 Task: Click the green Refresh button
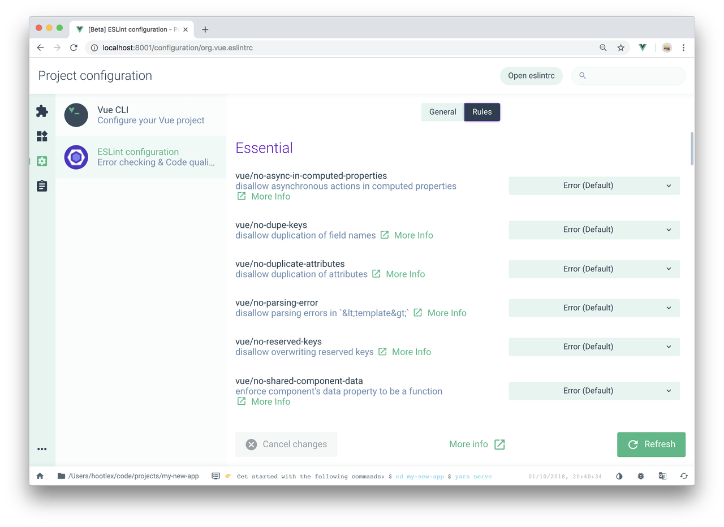click(651, 444)
